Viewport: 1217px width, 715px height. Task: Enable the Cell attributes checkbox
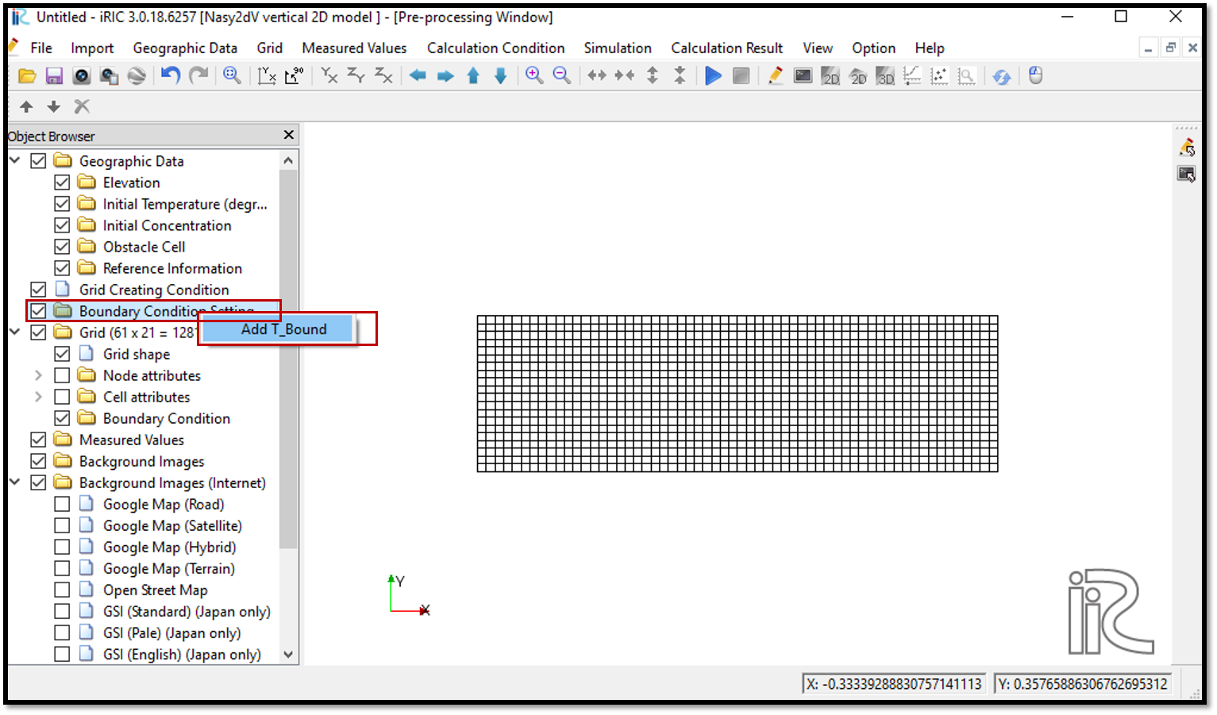tap(62, 397)
